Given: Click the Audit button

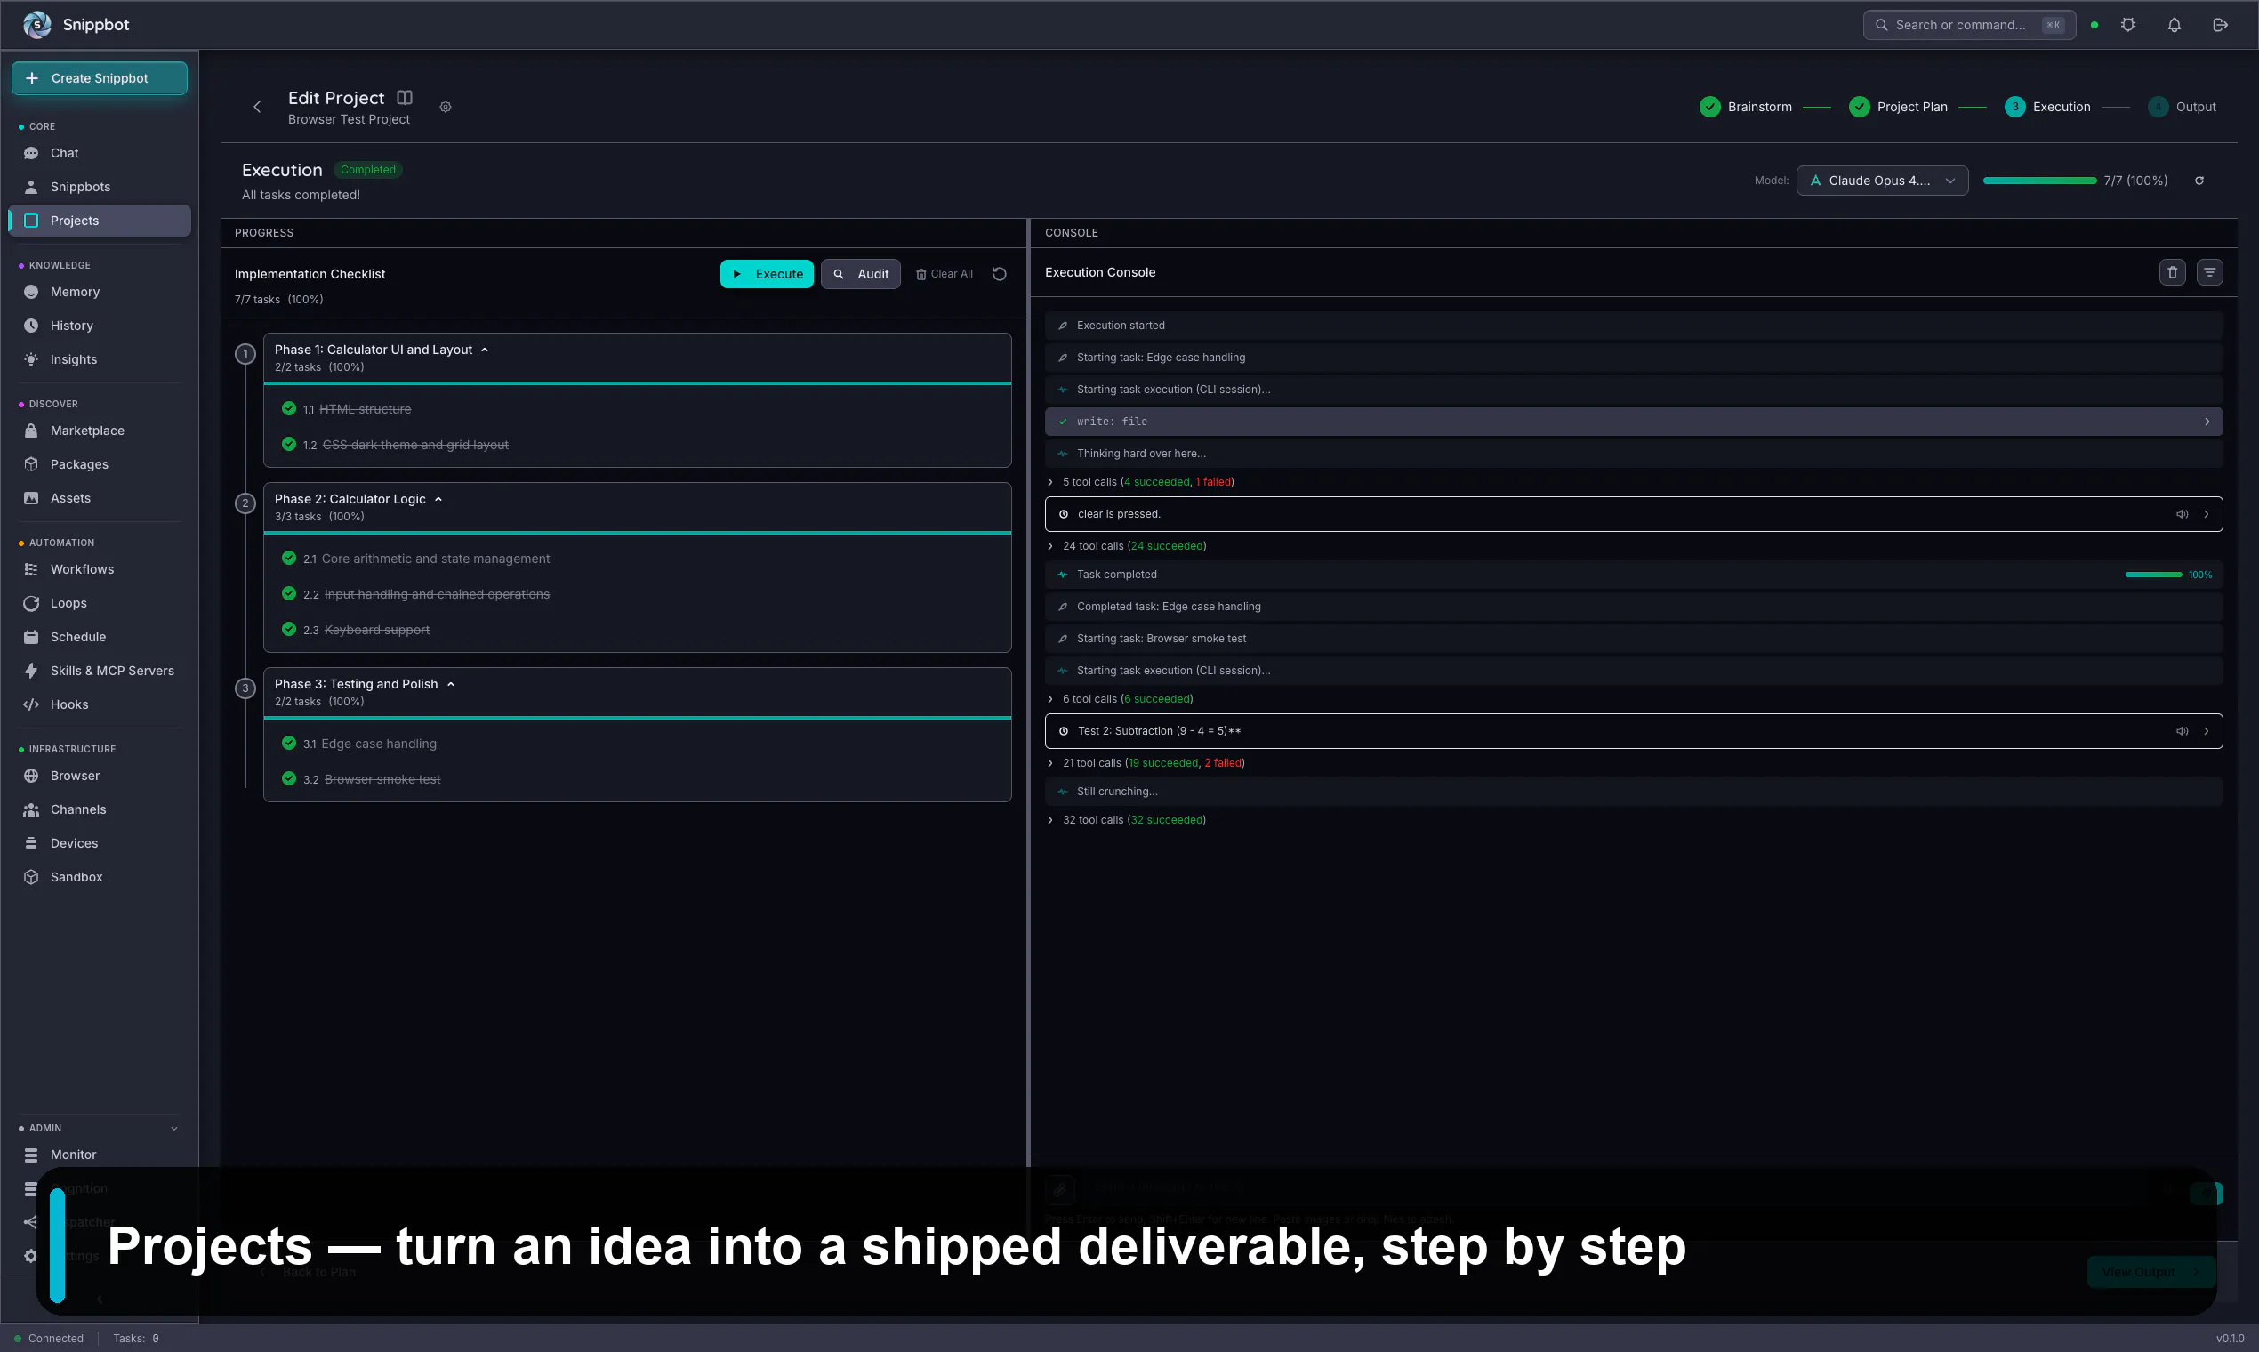Looking at the screenshot, I should [x=860, y=273].
